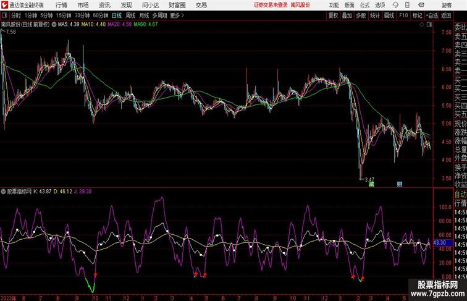Switch to the 分时 chart tab
The width and height of the screenshot is (467, 301).
pyautogui.click(x=16, y=15)
